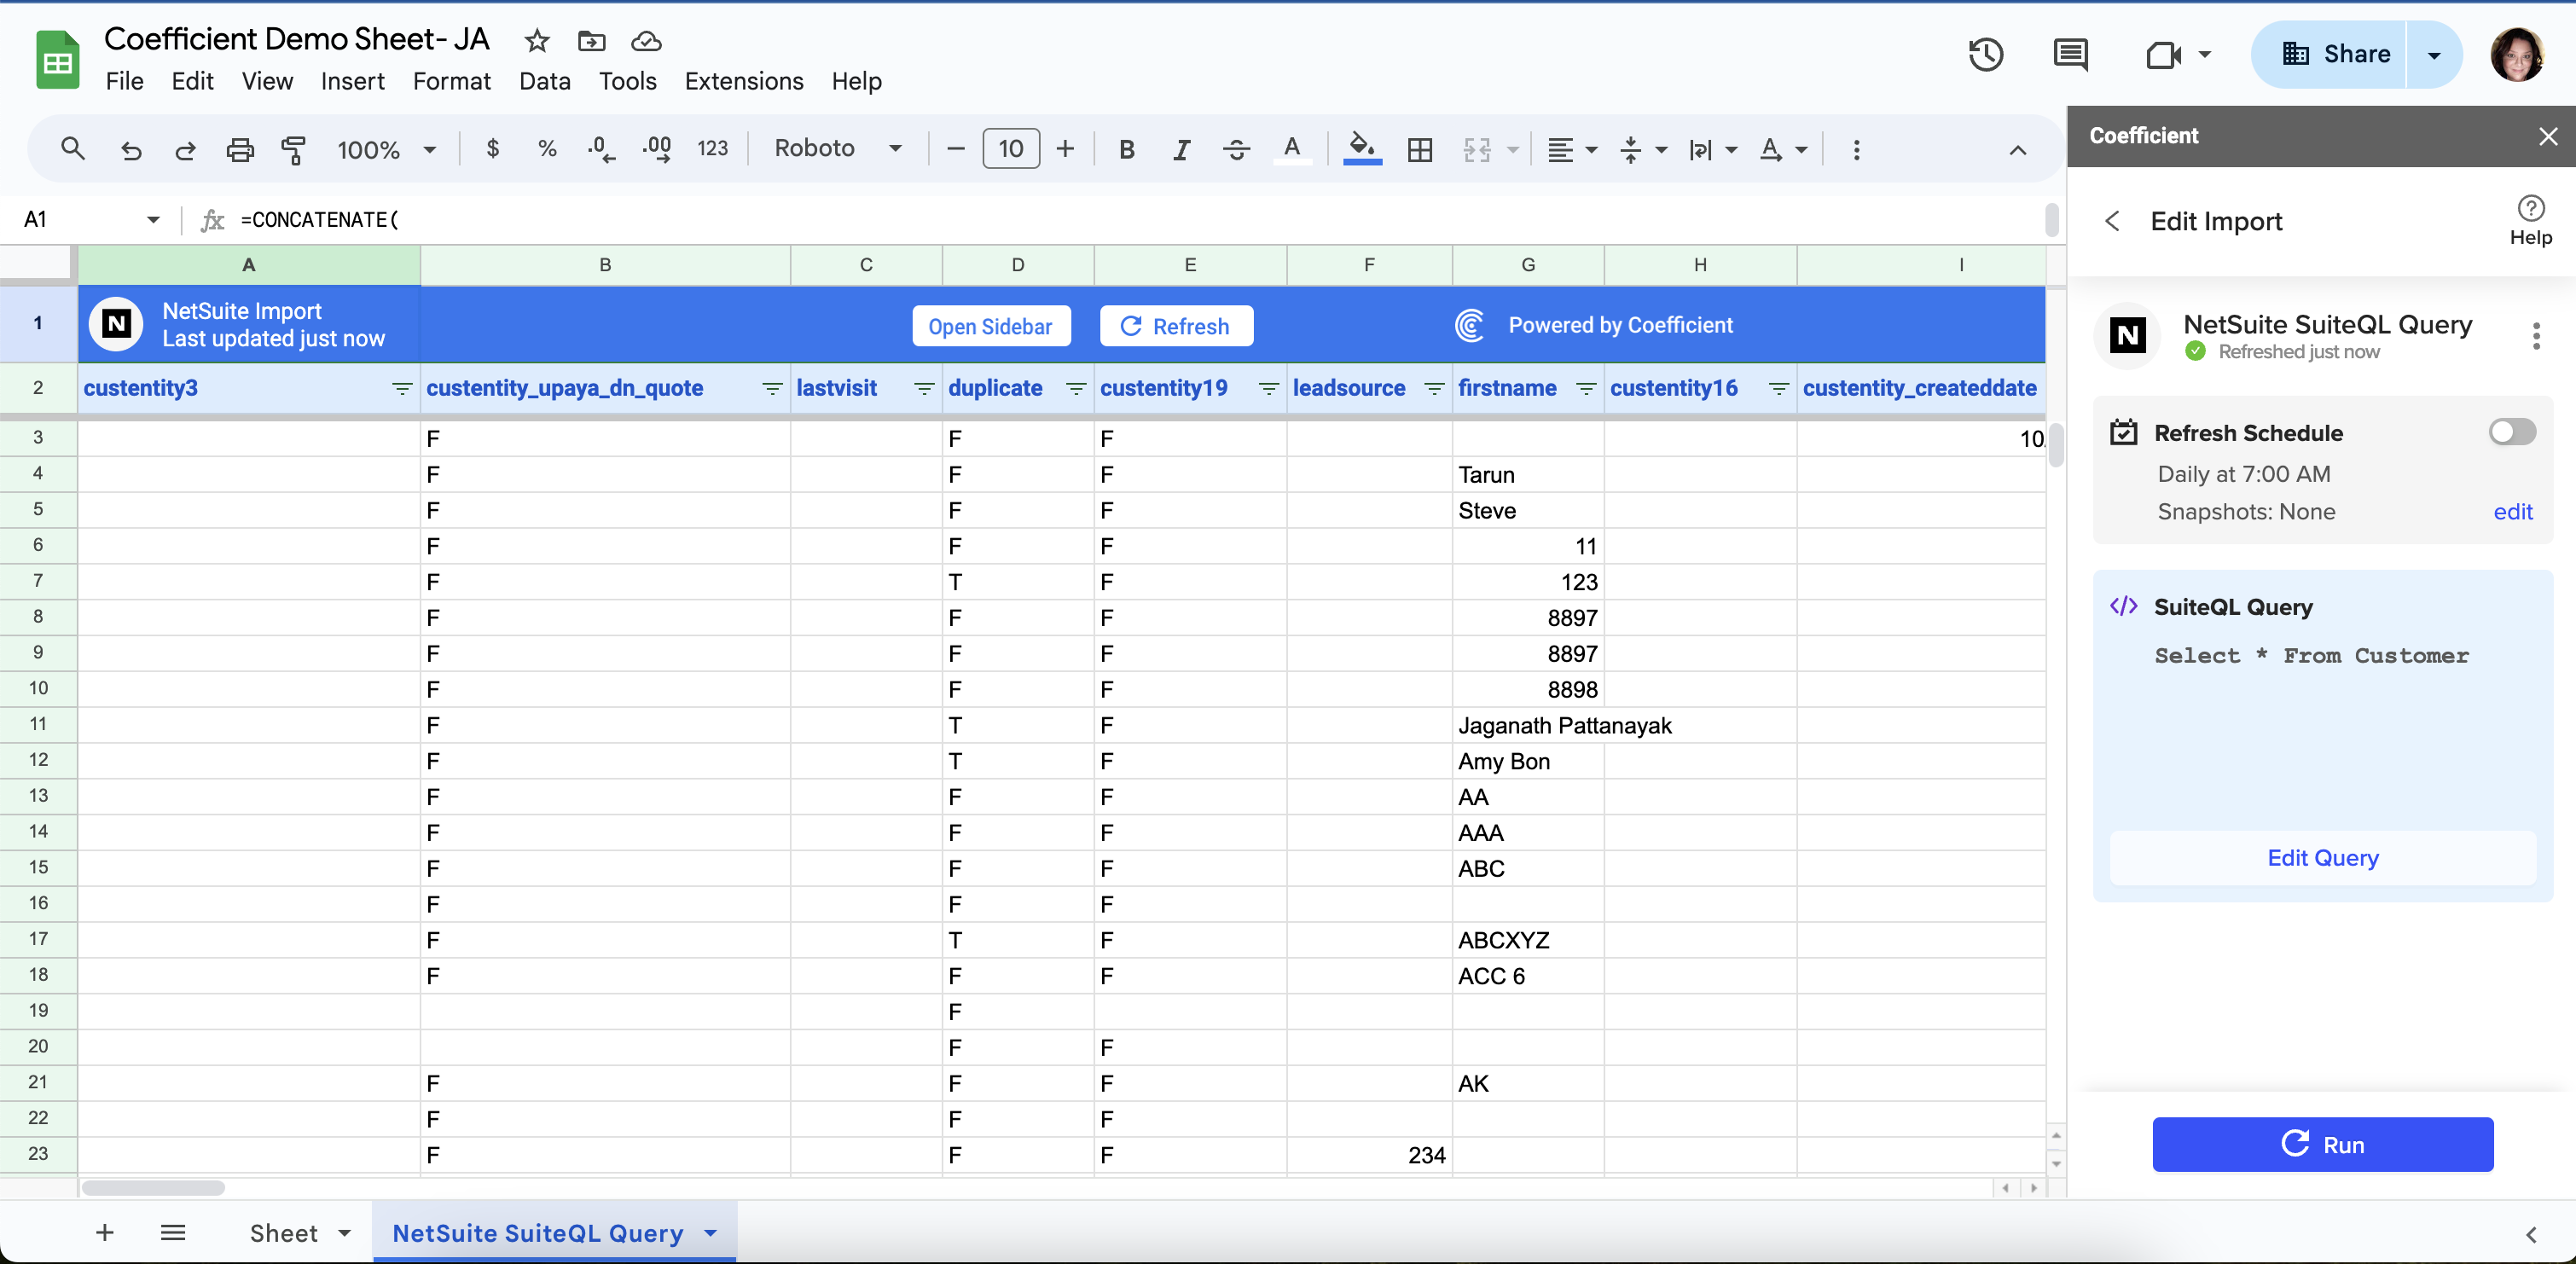2576x1264 pixels.
Task: Open NetSuite SuiteQL Query options menu
Action: click(x=2535, y=336)
